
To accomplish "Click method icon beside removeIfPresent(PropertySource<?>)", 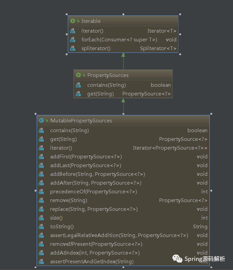I will coord(41,244).
